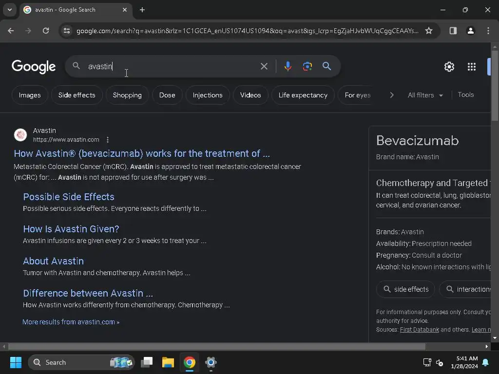Select the Side effects filter chip

coord(77,95)
